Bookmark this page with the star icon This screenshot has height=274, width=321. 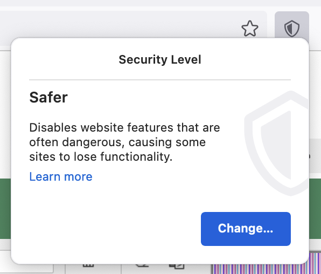[x=250, y=29]
